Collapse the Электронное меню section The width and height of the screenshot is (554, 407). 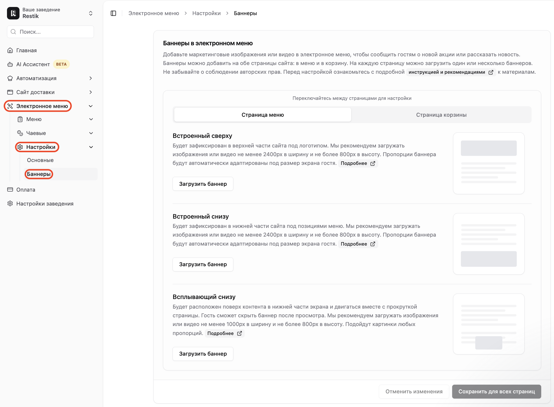tap(90, 106)
